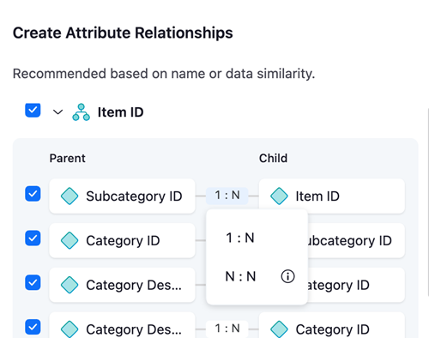Image resolution: width=429 pixels, height=338 pixels.
Task: Click the Item ID hierarchy icon
Action: [x=81, y=112]
